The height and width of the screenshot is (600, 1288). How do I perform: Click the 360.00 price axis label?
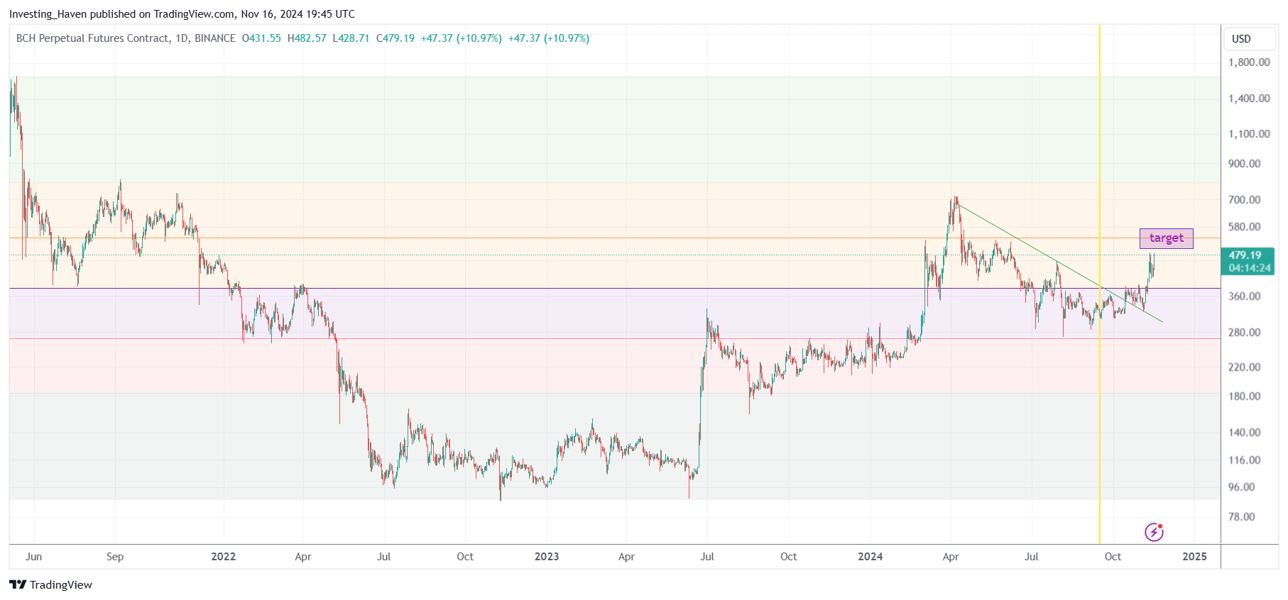tap(1245, 296)
